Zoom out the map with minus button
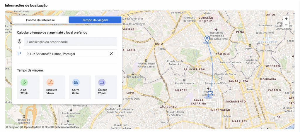 coord(286,25)
